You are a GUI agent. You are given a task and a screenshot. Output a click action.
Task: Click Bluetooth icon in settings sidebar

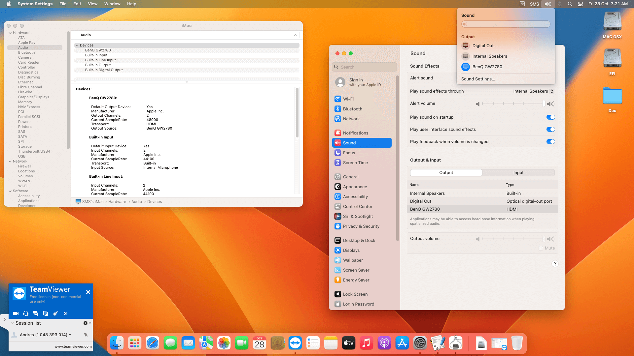pyautogui.click(x=338, y=109)
